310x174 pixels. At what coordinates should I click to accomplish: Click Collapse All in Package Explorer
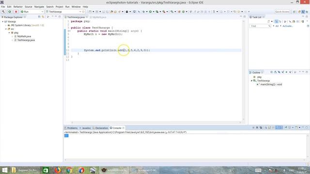click(39, 17)
